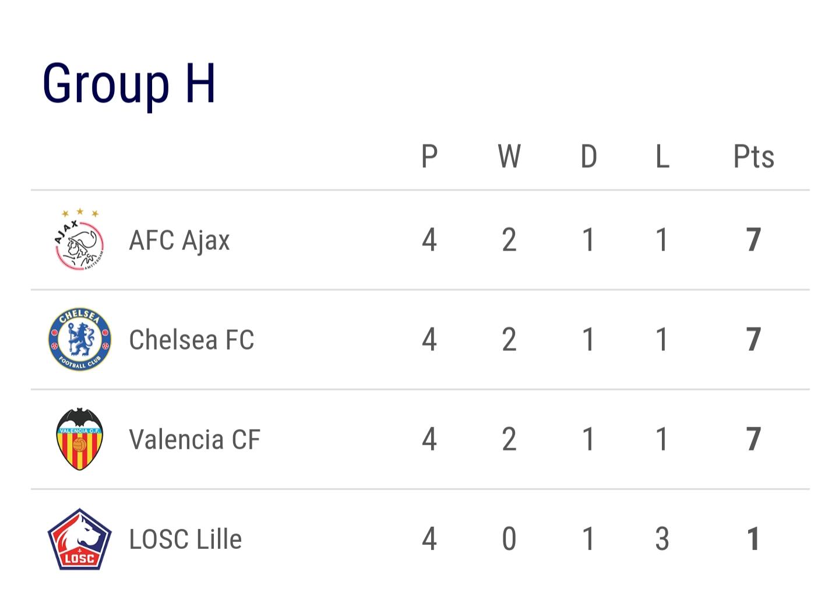Click the L column header

point(662,156)
